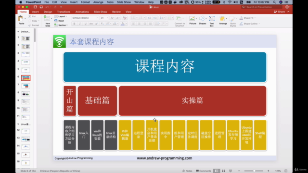Open the Slide Show menu in menu bar
Image resolution: width=308 pixels, height=173 pixels.
(x=124, y=2)
